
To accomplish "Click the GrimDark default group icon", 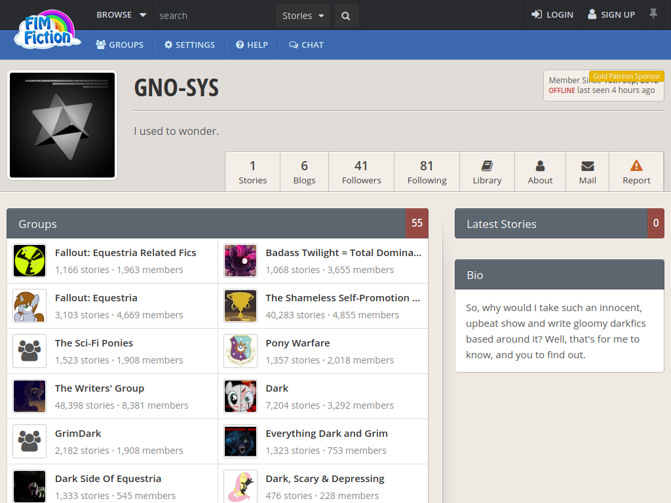I will [x=29, y=441].
